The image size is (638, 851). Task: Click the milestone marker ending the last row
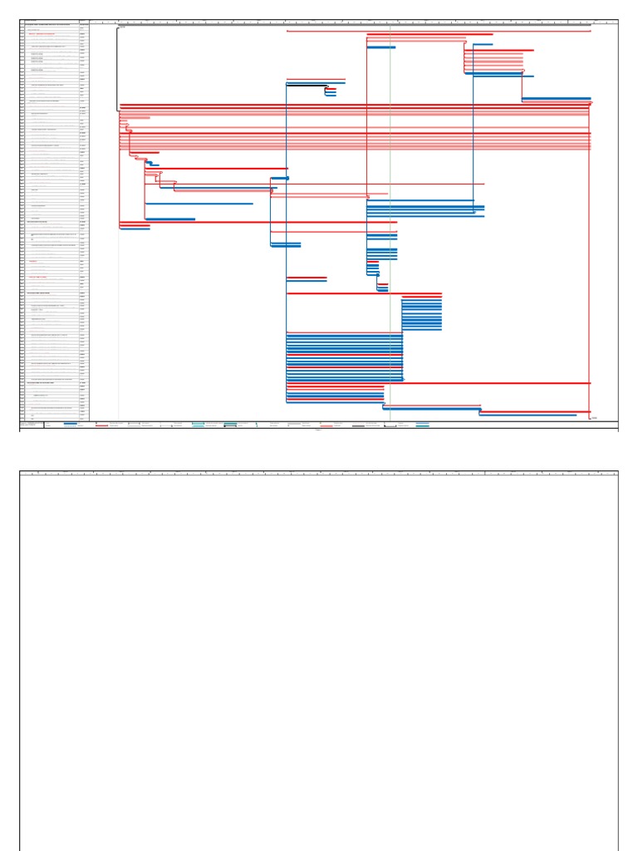[x=591, y=418]
